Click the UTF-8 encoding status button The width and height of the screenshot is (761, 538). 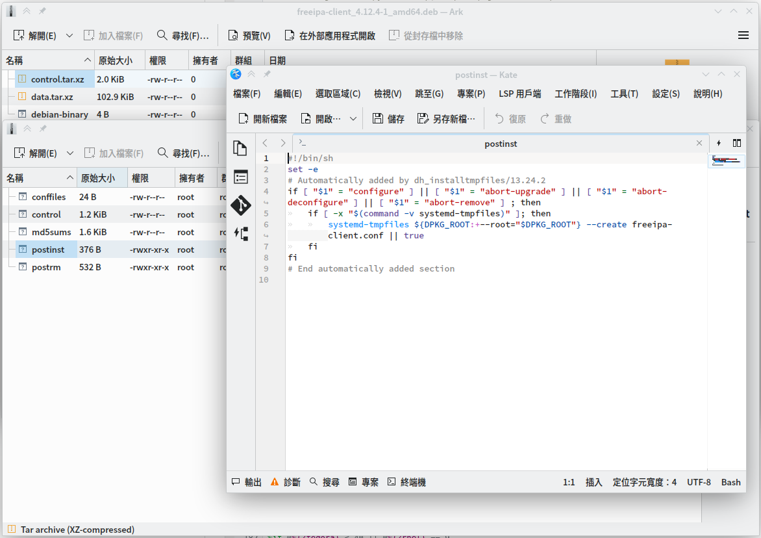pyautogui.click(x=699, y=482)
